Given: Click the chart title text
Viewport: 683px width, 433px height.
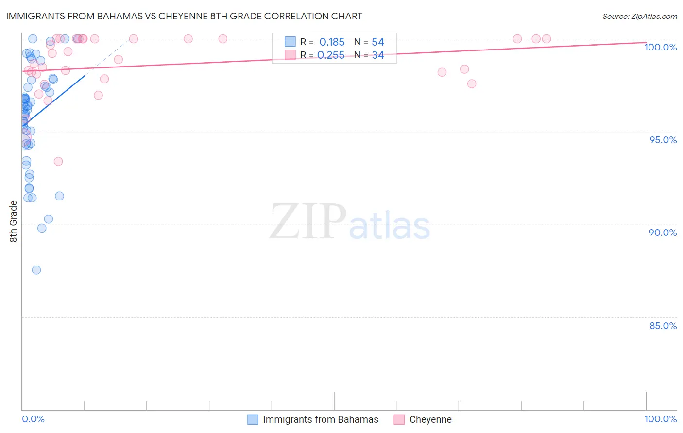Looking at the screenshot, I should (184, 16).
